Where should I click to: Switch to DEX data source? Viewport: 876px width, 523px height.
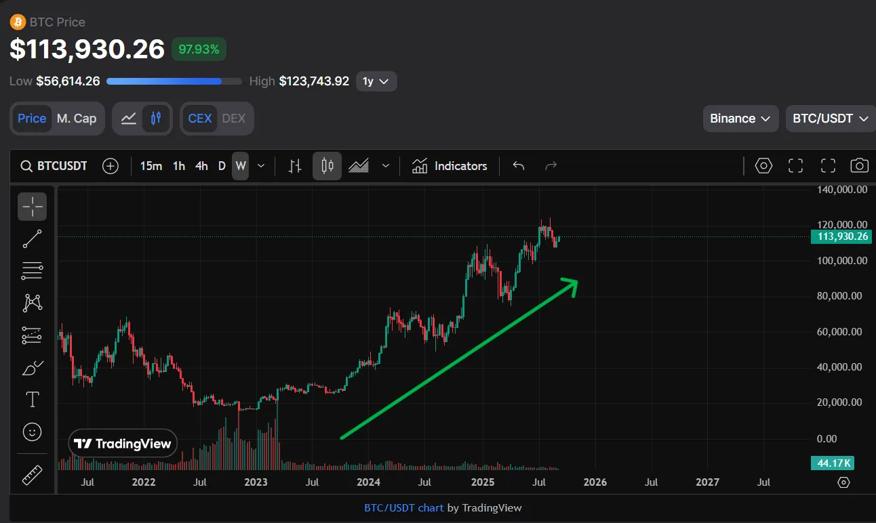coord(234,119)
